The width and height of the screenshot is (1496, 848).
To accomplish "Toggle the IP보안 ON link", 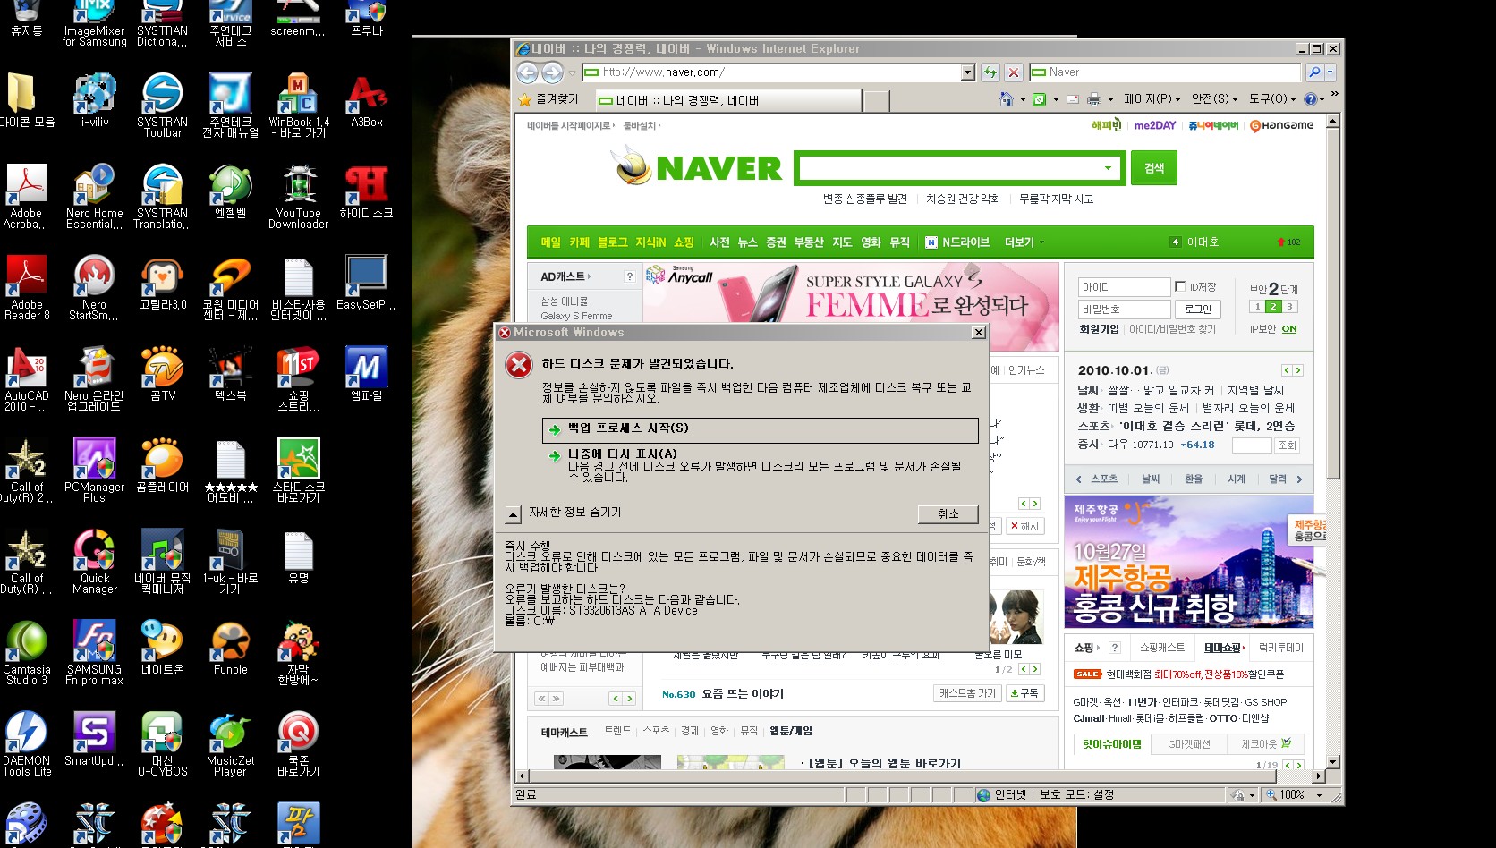I will (x=1288, y=329).
